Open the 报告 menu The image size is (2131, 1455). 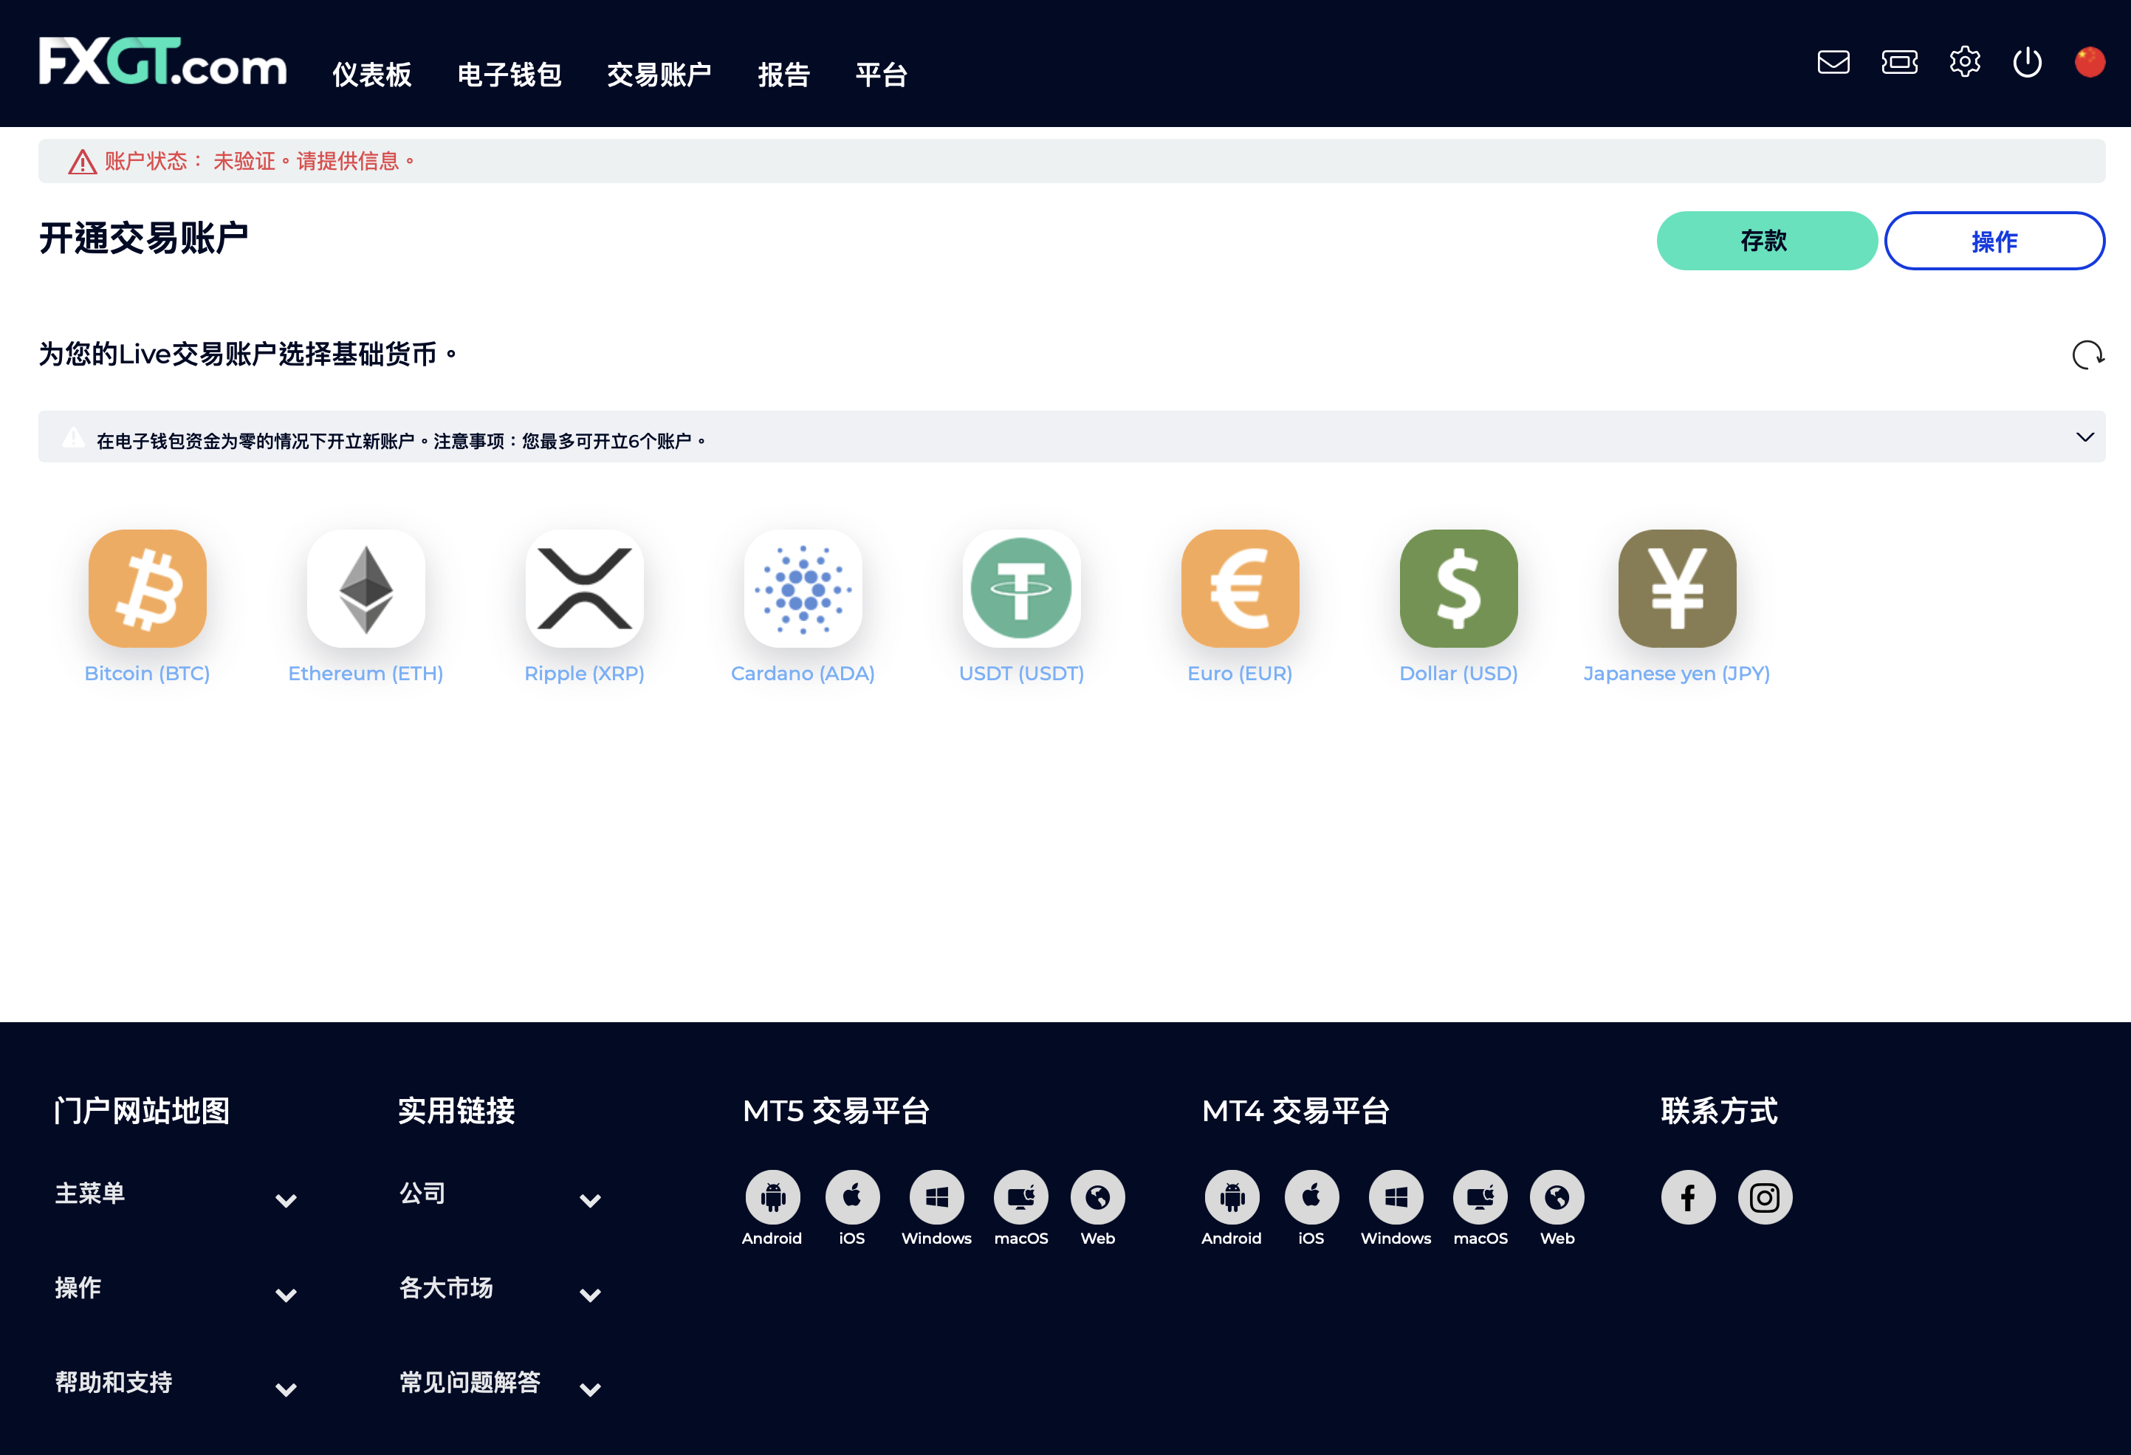coord(783,75)
